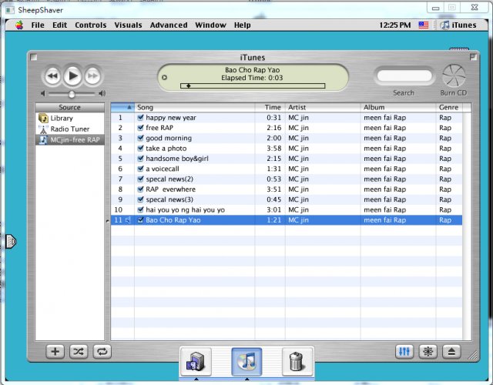The height and width of the screenshot is (385, 493).
Task: Open the Advanced menu
Action: click(169, 25)
